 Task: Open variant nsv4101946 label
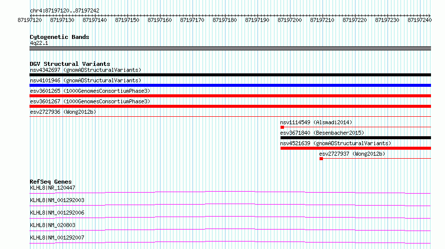pos(85,80)
